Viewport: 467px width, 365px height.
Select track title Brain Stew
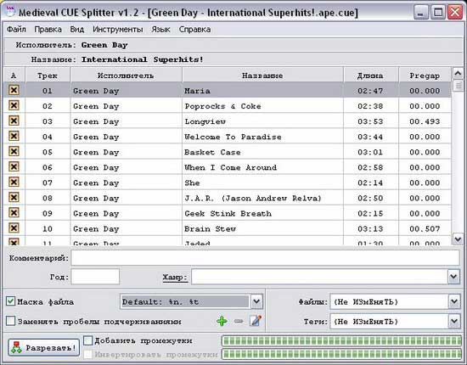click(x=211, y=229)
